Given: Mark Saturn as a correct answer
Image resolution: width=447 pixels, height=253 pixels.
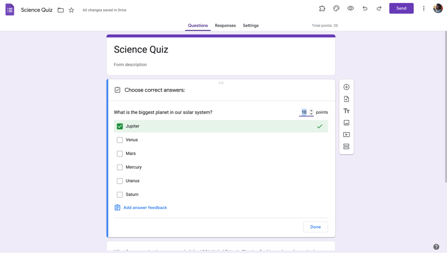Looking at the screenshot, I should 120,194.
